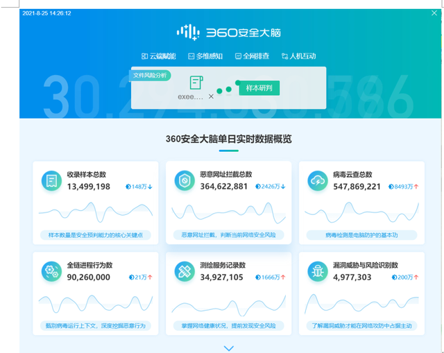
Task: Select the 全网排查 tab
Action: tap(252, 56)
